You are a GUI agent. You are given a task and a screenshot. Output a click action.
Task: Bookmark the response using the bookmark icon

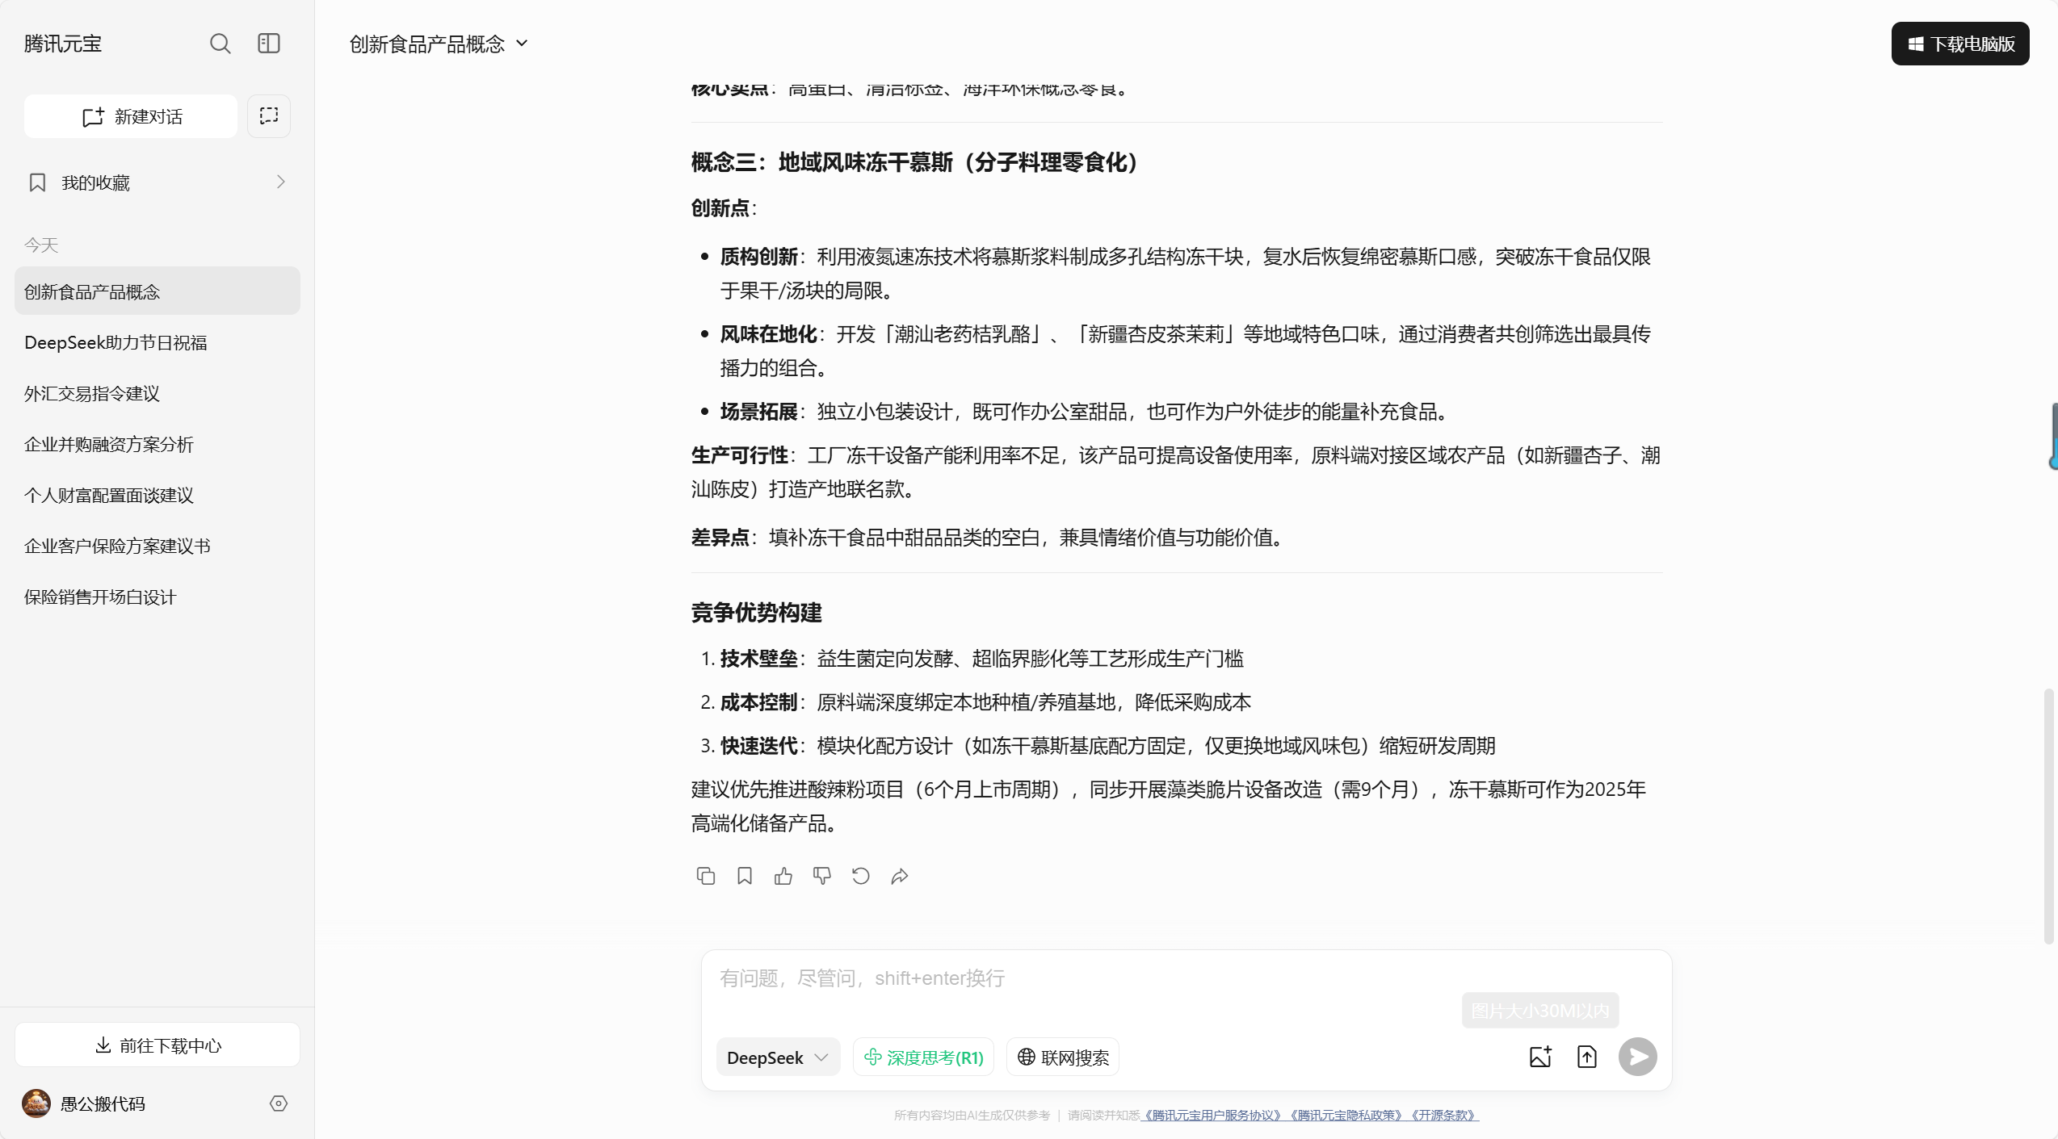tap(745, 876)
